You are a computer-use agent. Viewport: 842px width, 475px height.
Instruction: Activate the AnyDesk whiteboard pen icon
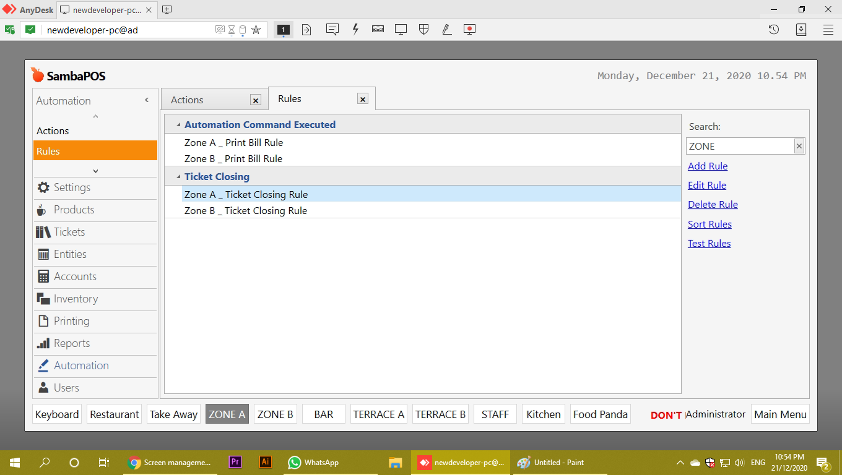446,29
